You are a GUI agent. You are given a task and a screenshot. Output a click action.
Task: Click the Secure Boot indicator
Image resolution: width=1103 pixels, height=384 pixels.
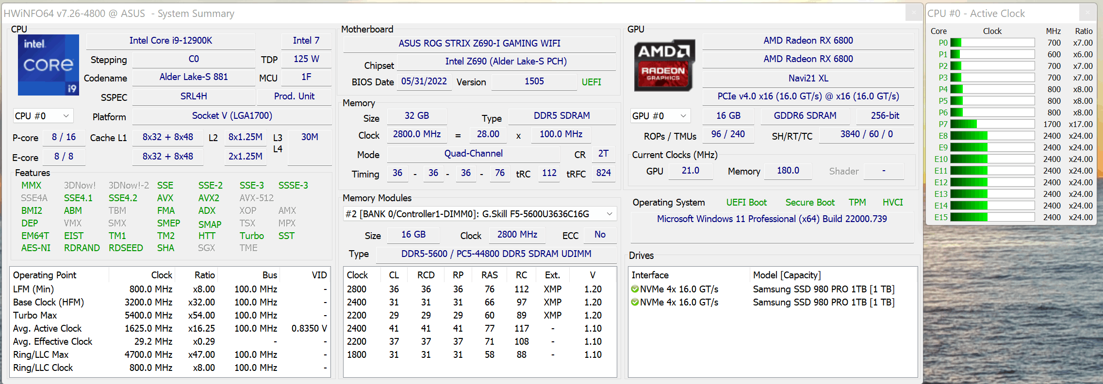pos(810,202)
